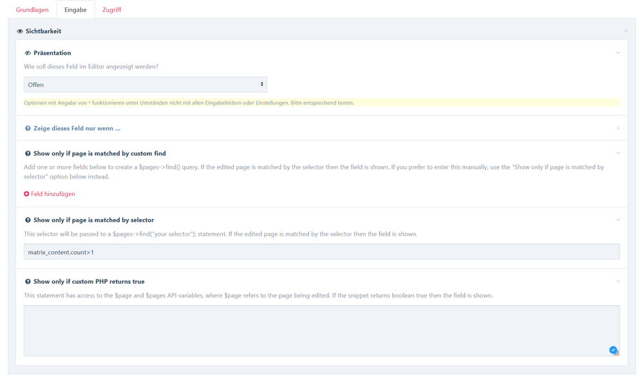
Task: Click the eye icon next to Sichtbarkeit
Action: pos(20,30)
